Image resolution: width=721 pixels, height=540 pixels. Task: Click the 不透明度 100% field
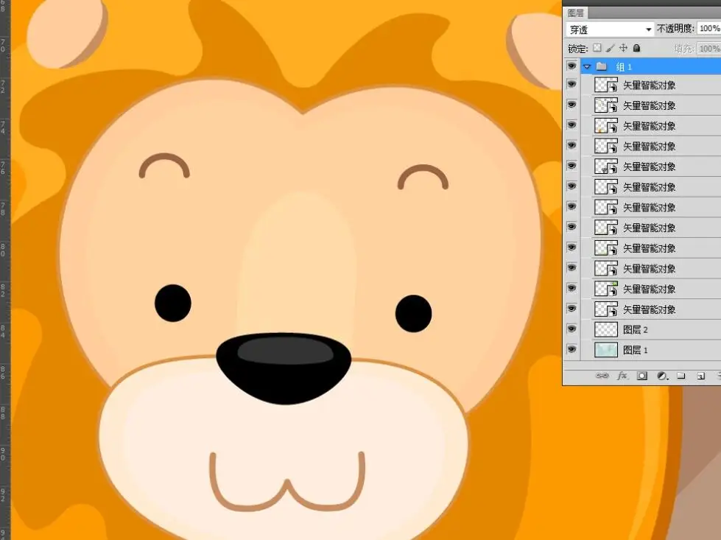point(709,29)
